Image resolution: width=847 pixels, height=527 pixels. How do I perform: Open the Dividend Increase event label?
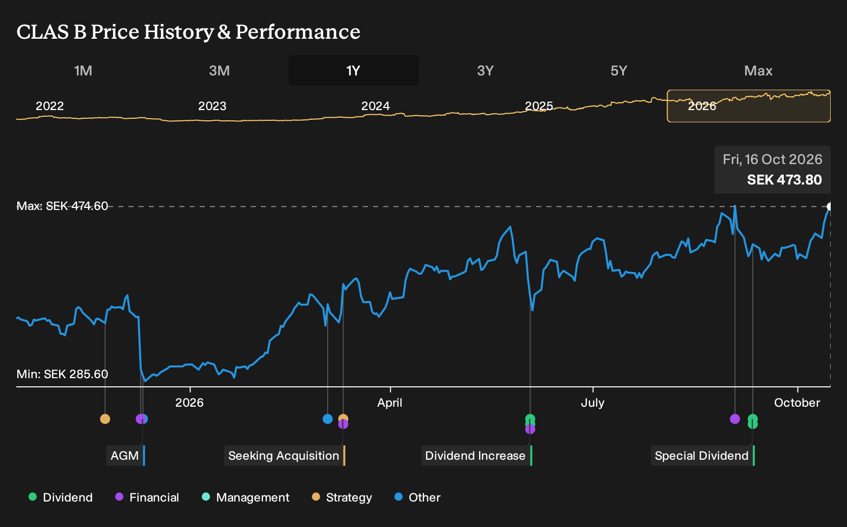[477, 456]
